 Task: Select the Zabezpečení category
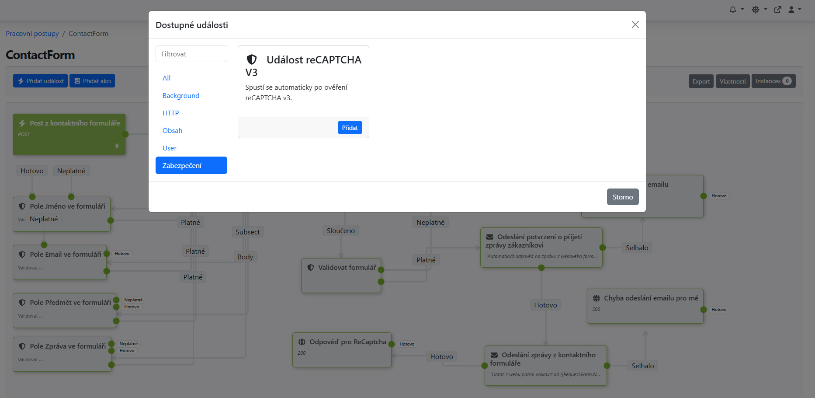click(x=191, y=165)
